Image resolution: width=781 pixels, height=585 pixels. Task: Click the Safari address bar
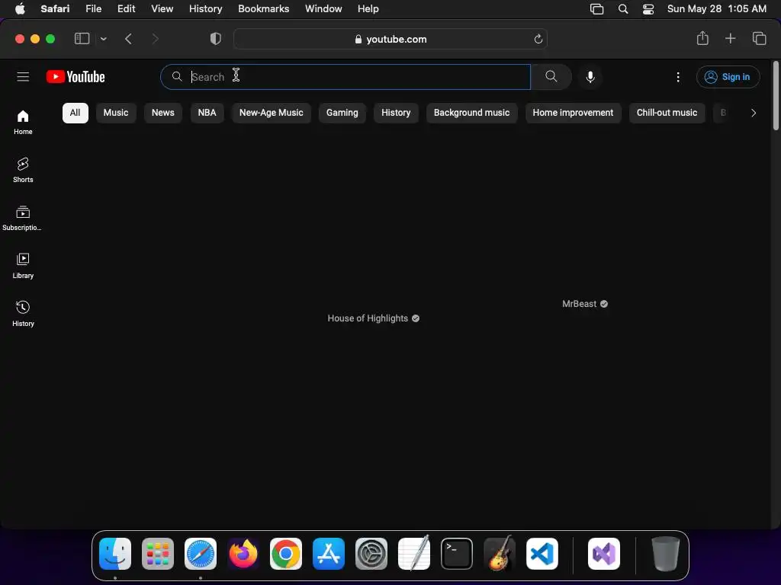click(390, 39)
